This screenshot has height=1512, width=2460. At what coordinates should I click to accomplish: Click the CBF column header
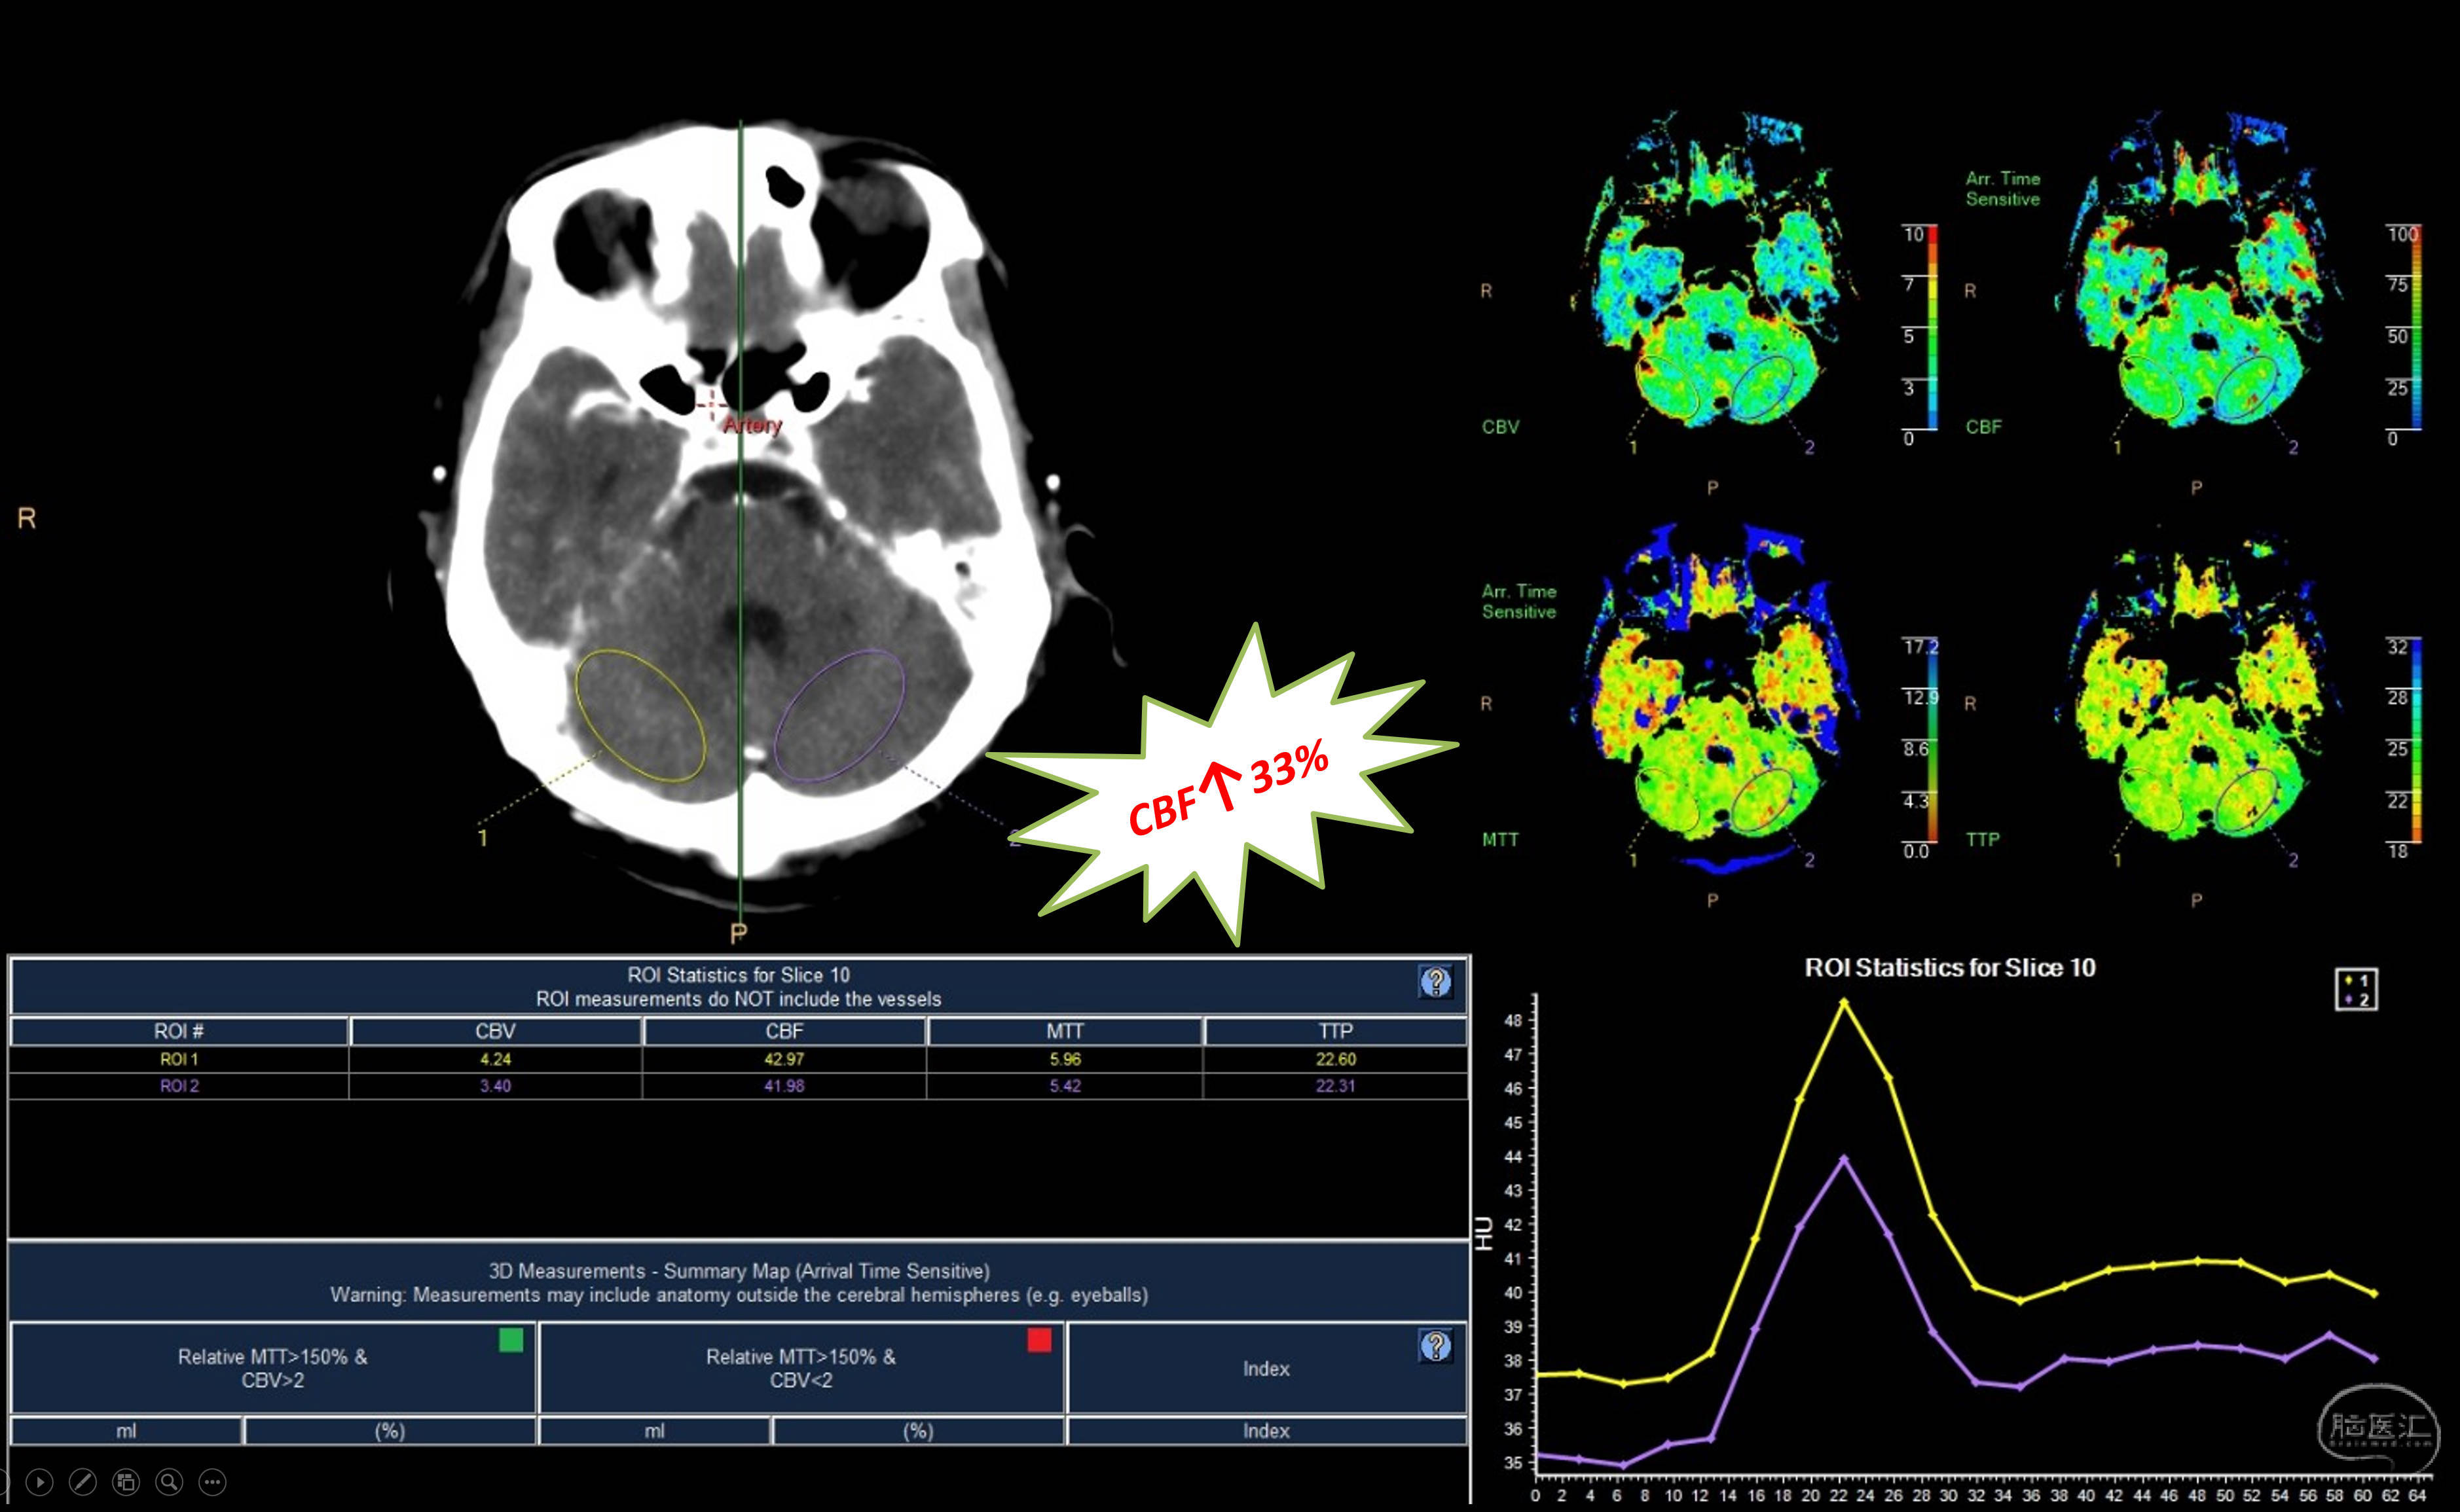(784, 1031)
